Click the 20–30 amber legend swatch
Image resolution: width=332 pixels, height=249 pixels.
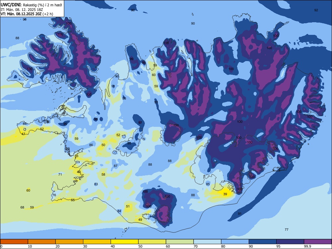coord(69,242)
